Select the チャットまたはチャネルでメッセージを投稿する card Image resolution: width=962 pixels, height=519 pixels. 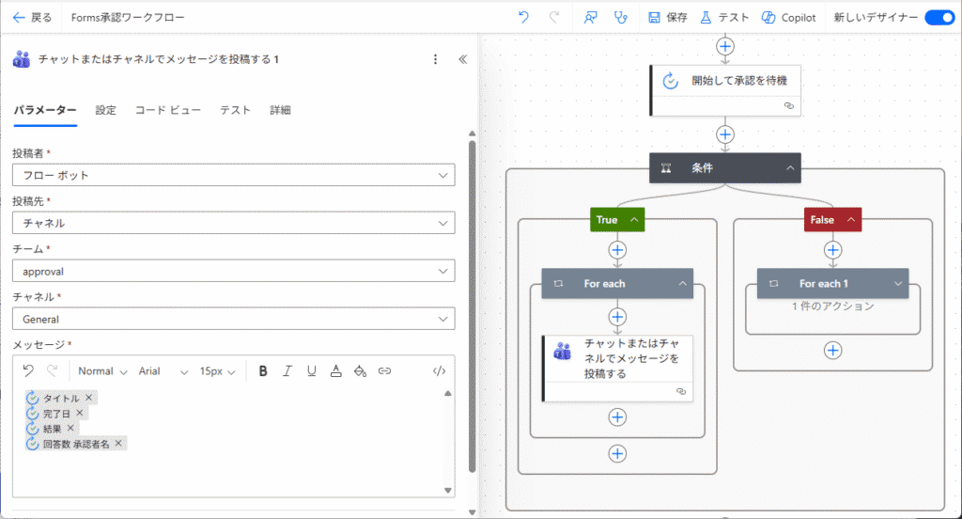coord(617,368)
